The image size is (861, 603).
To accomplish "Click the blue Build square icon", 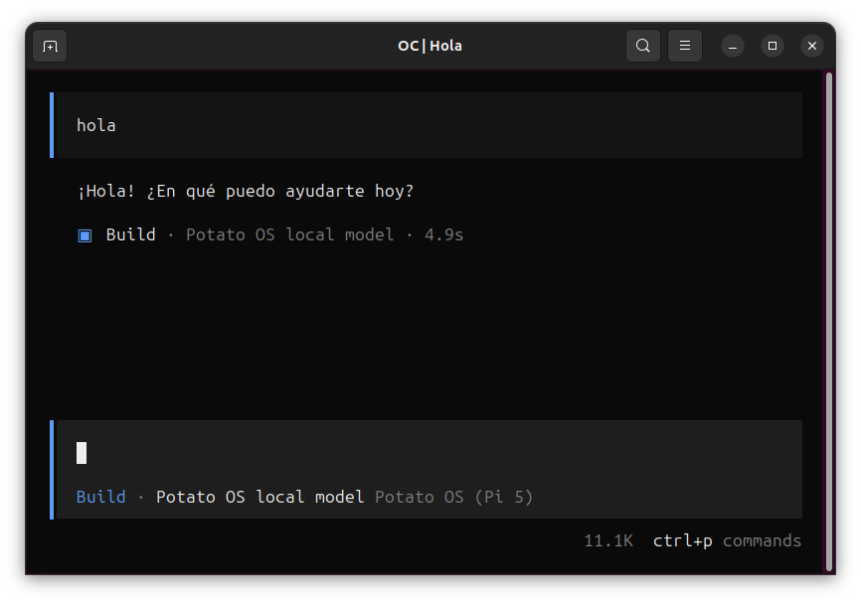I will click(x=85, y=235).
